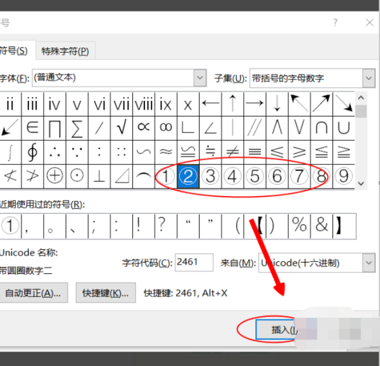
Task: Open the font dropdown list
Action: coord(200,78)
